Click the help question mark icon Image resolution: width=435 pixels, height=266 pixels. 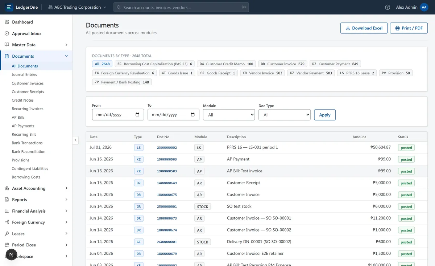coord(388,7)
